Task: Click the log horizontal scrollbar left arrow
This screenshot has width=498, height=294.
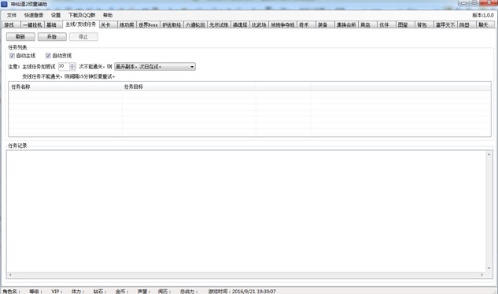Action: click(10, 274)
